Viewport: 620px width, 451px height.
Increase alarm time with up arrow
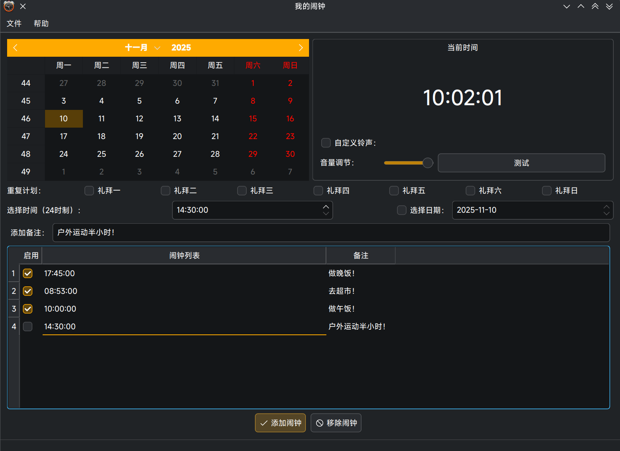(x=326, y=206)
